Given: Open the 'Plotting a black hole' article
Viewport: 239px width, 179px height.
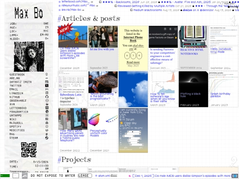Looking at the screenshot, I should click(x=190, y=95).
